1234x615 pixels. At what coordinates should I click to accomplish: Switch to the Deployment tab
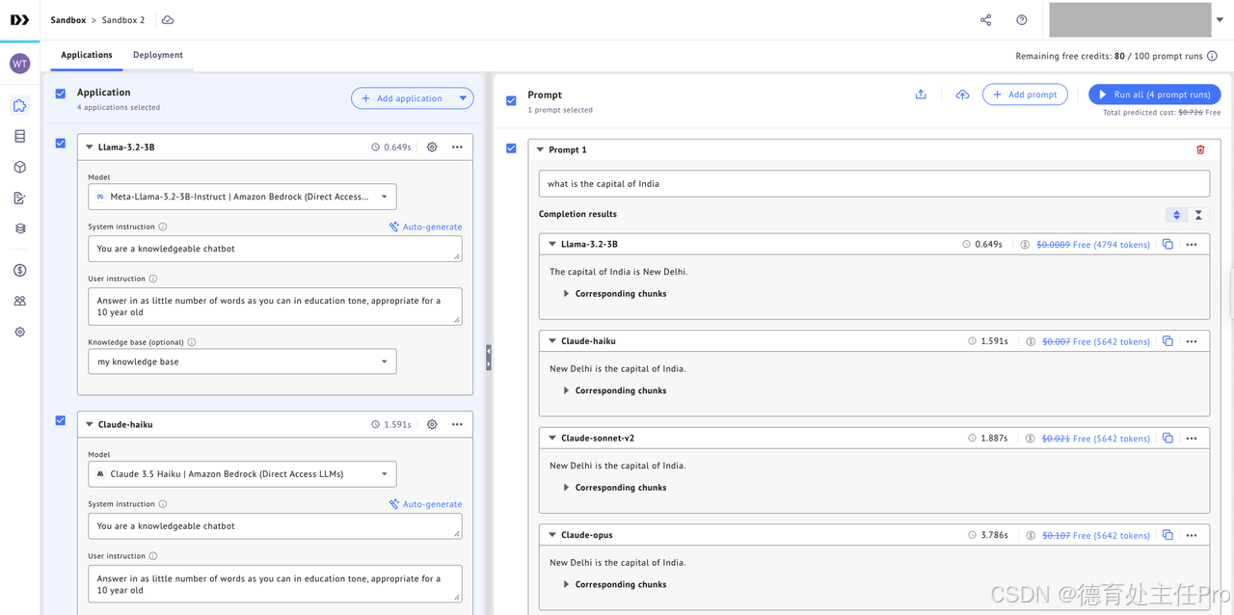click(x=158, y=55)
